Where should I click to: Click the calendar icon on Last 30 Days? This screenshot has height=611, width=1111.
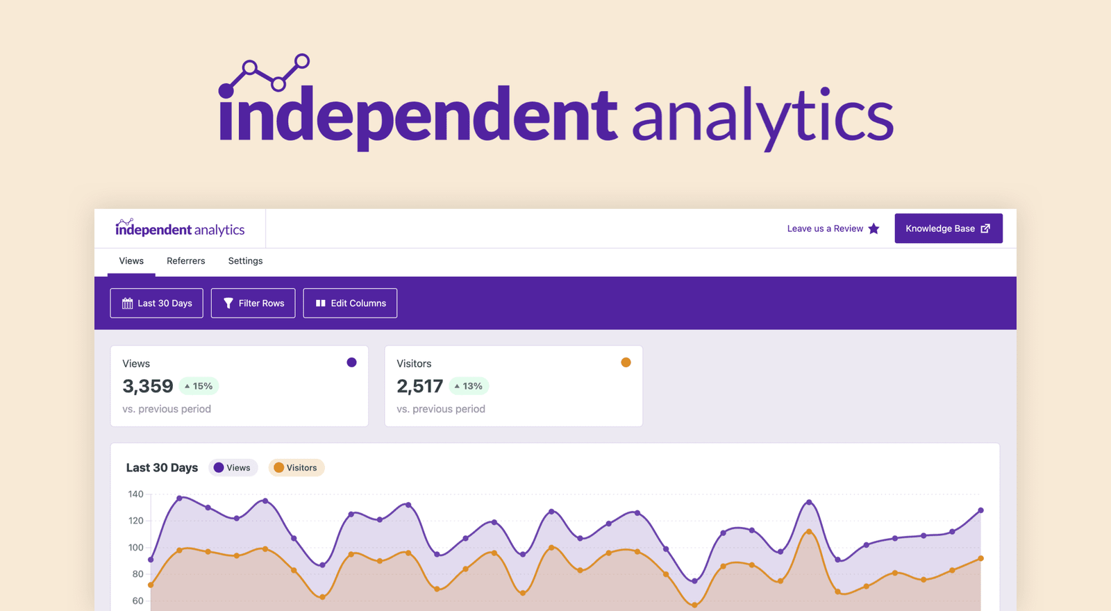[x=127, y=303]
